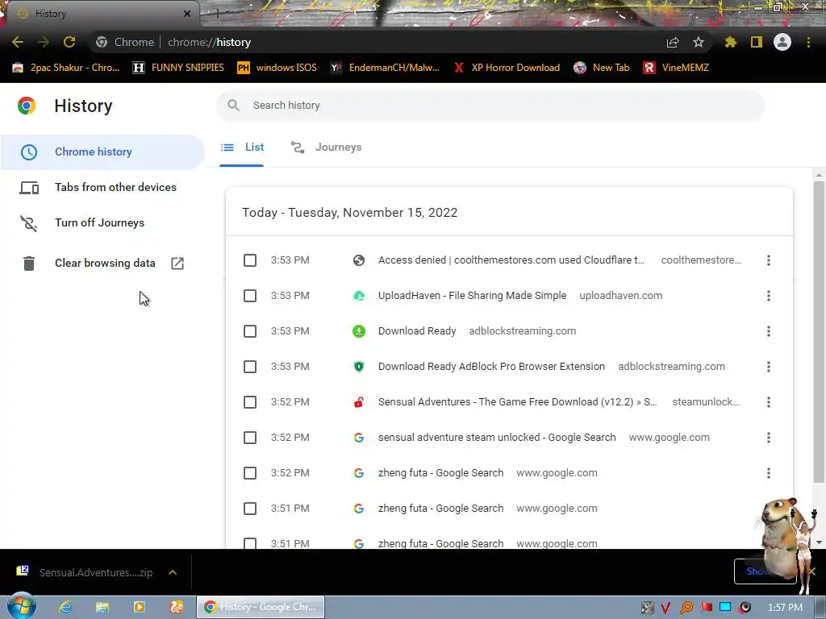Open Access denied coolthemestores.com history link
Viewport: 826px width, 619px height.
point(511,260)
